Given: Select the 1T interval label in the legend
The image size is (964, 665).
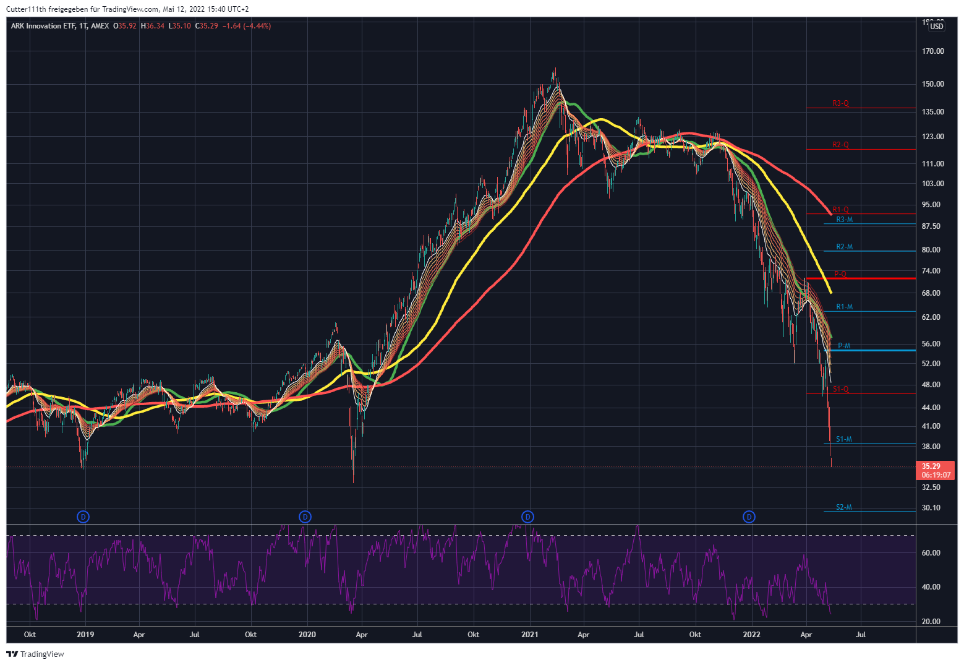Looking at the screenshot, I should pyautogui.click(x=83, y=26).
